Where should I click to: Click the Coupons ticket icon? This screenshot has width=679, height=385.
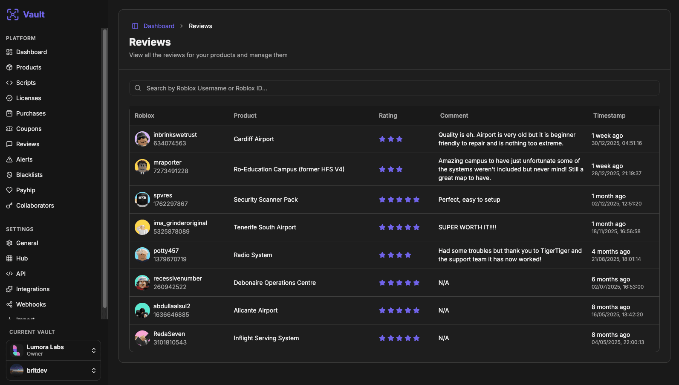coord(9,129)
